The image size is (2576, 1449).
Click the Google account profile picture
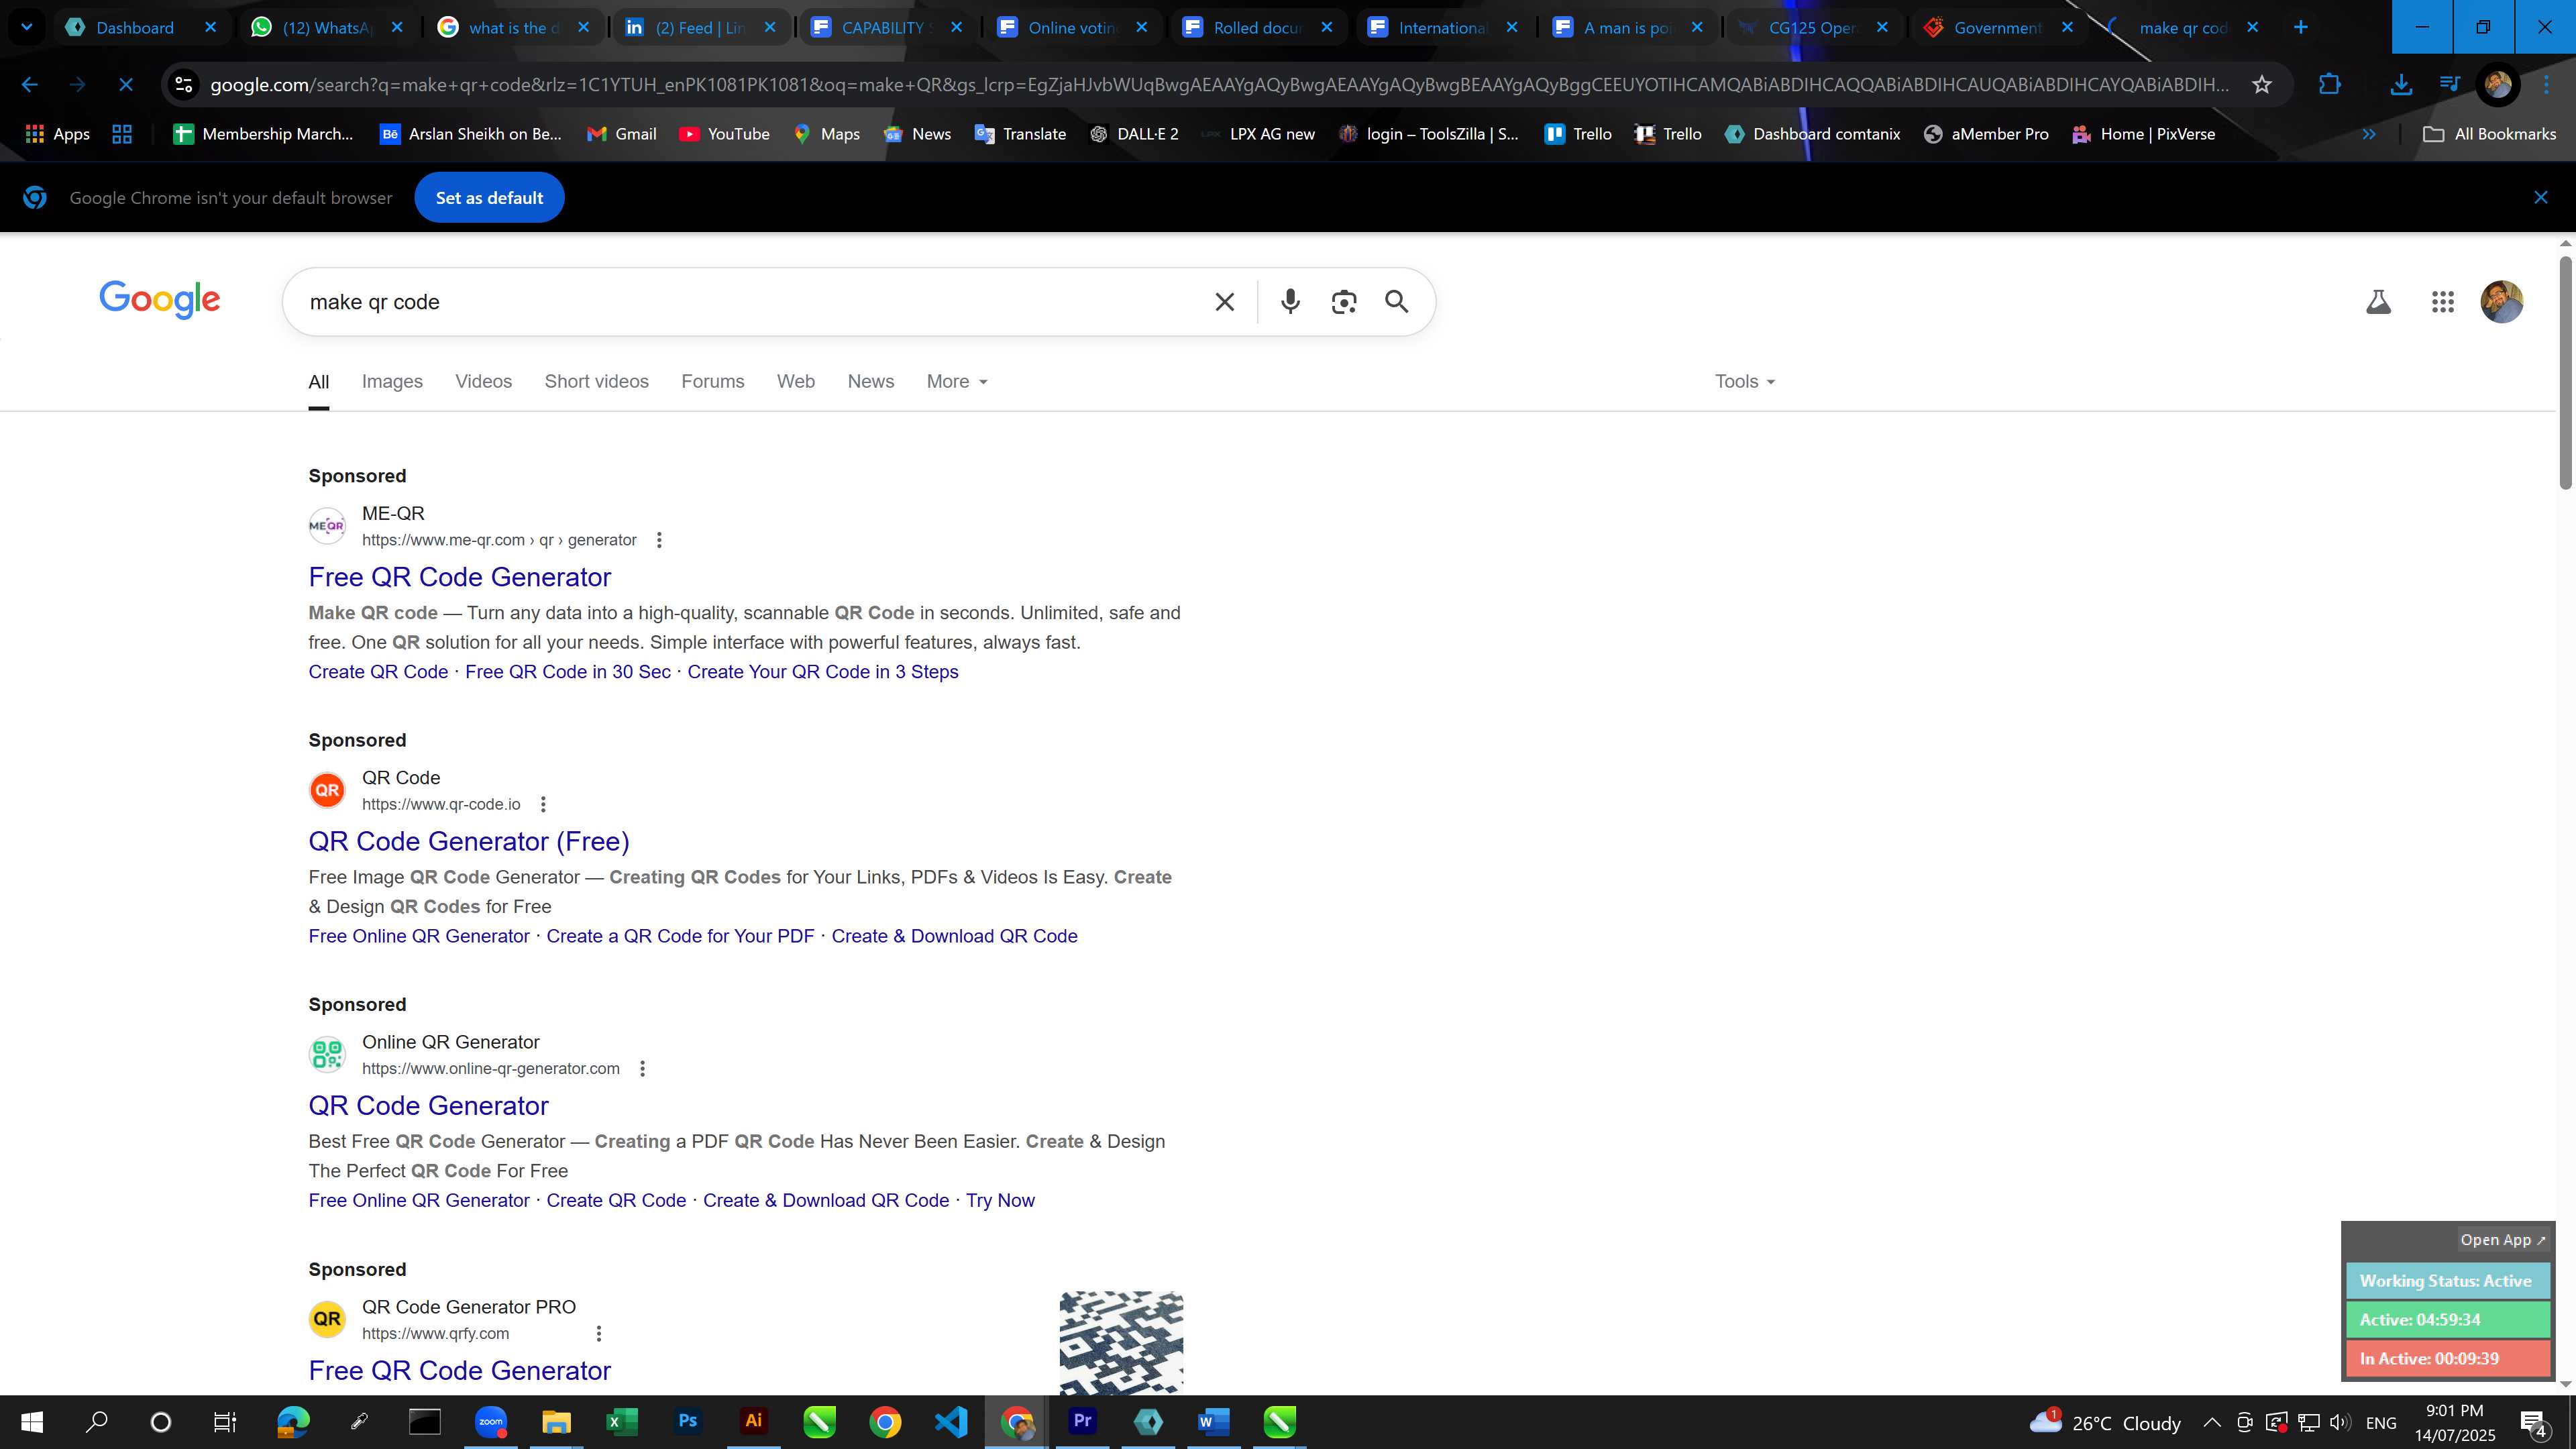[2501, 301]
